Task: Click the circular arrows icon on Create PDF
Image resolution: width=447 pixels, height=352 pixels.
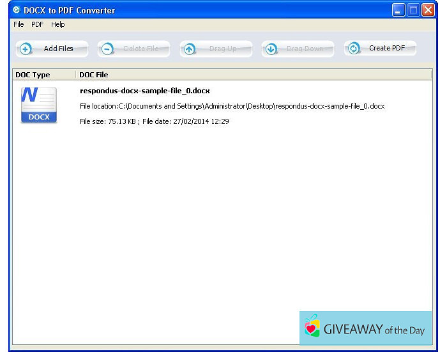Action: click(354, 49)
